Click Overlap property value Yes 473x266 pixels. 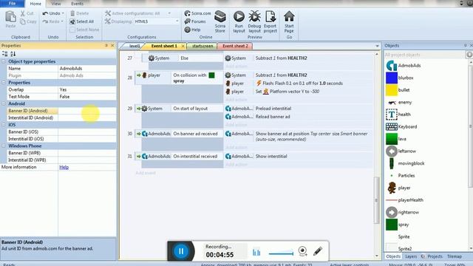87,89
